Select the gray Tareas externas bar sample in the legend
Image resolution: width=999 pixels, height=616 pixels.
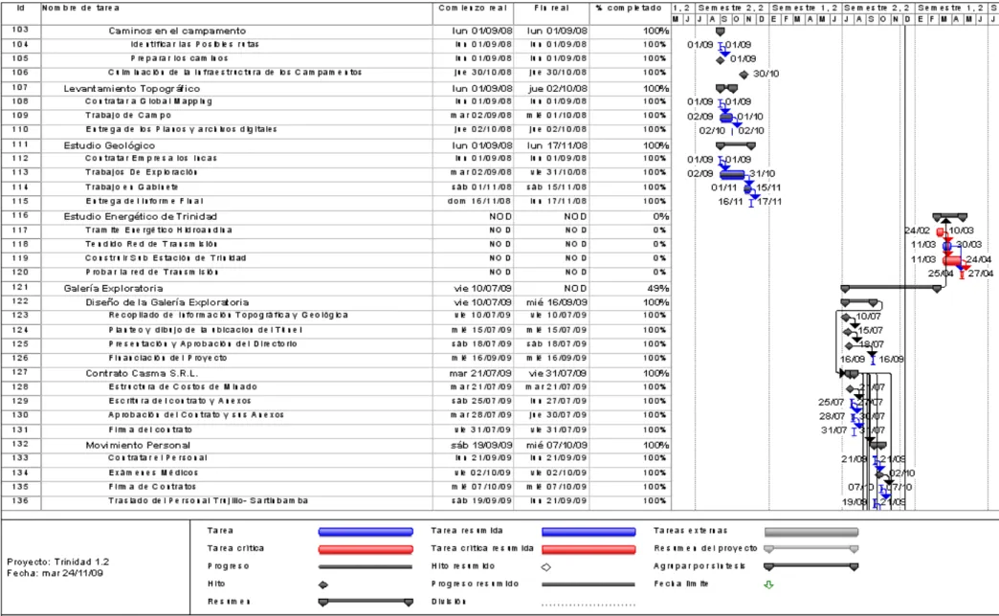click(811, 531)
